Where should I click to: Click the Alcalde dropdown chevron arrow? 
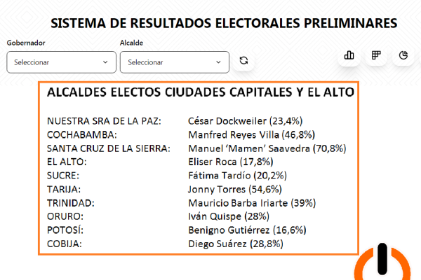coord(218,62)
